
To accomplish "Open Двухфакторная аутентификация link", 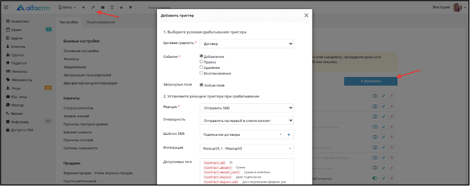I will [90, 83].
